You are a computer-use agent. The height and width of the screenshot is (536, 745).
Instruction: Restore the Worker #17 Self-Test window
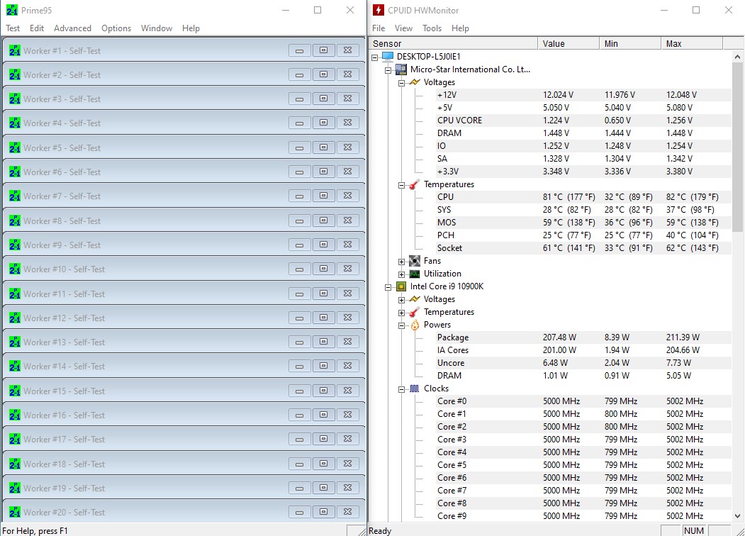tap(323, 440)
